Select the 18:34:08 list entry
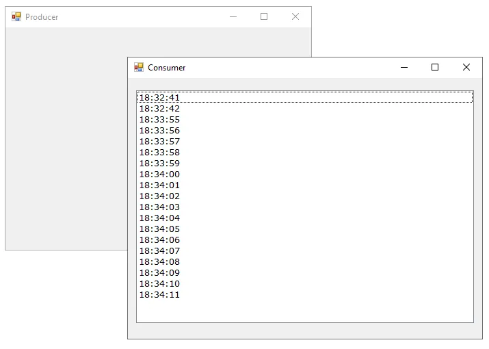 305,261
